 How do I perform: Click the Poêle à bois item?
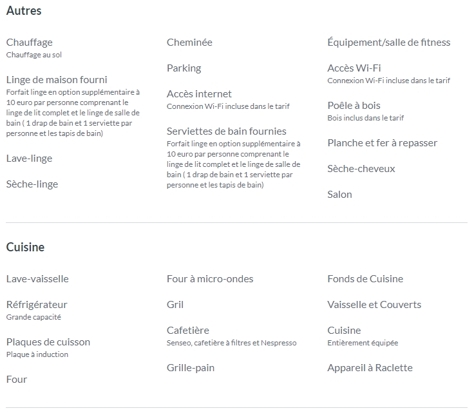354,105
